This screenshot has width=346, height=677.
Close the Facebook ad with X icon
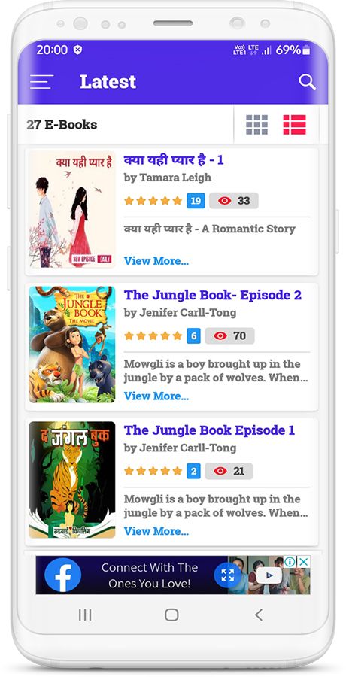(x=304, y=562)
